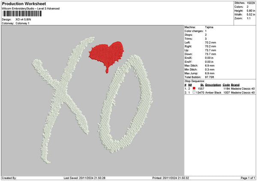The height and width of the screenshot is (181, 257).
Task: Click the white Amber Black color swatch
Action: [194, 92]
